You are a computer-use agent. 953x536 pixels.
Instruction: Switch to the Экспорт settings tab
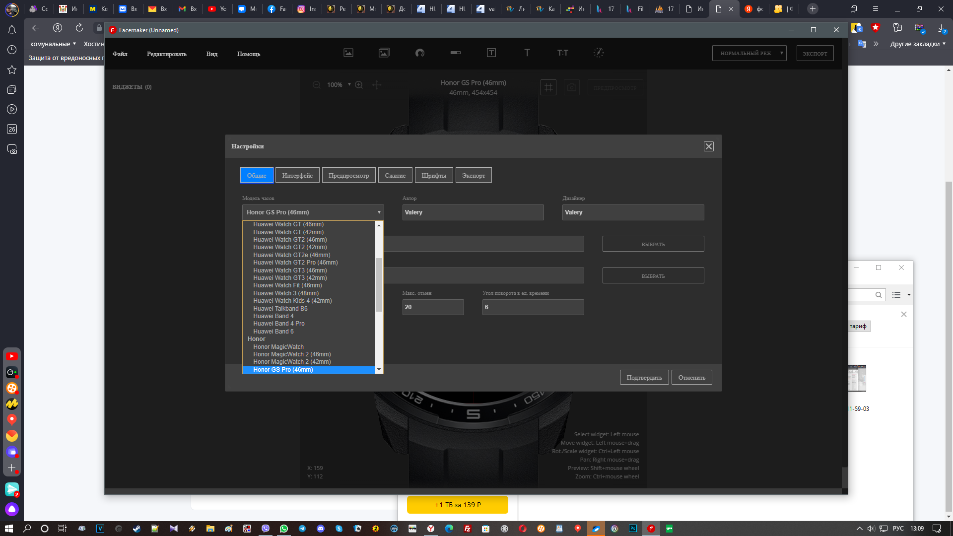pos(474,175)
